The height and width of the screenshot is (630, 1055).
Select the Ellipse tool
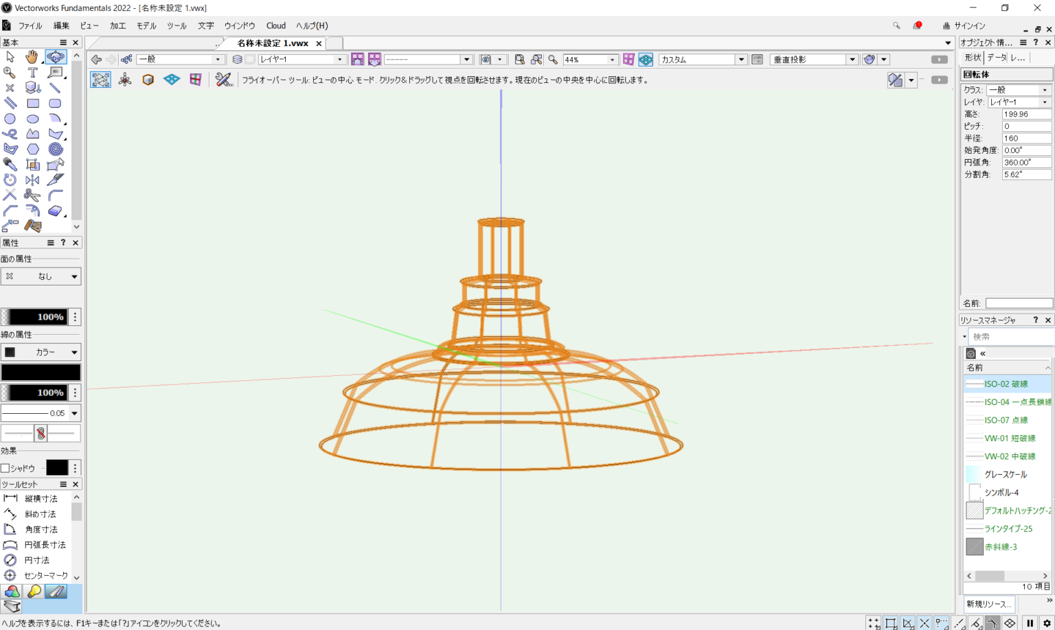point(32,119)
